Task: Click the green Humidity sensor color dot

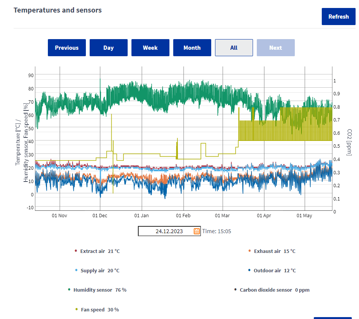Action: pyautogui.click(x=69, y=290)
